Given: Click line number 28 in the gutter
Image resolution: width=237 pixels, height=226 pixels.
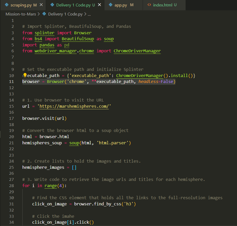Looking at the screenshot, I should tap(12, 186).
